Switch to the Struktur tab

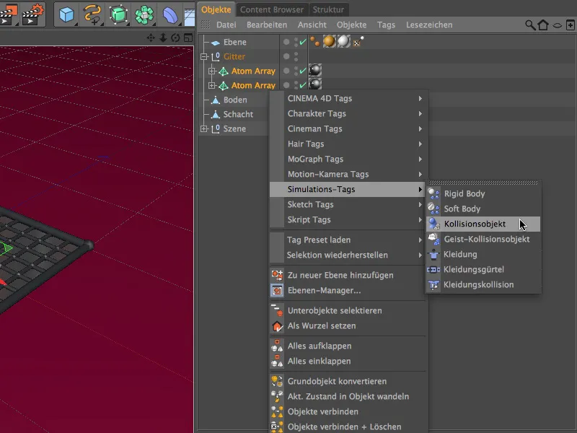pos(328,9)
